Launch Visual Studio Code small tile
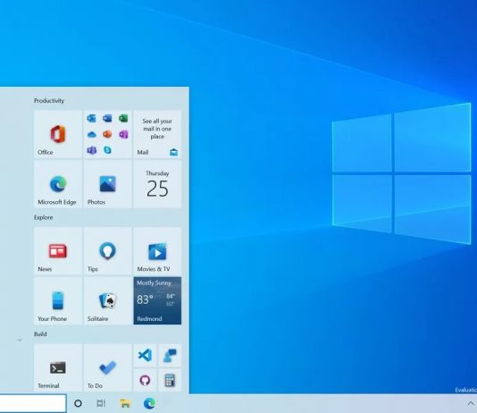Image resolution: width=477 pixels, height=413 pixels. click(x=145, y=355)
